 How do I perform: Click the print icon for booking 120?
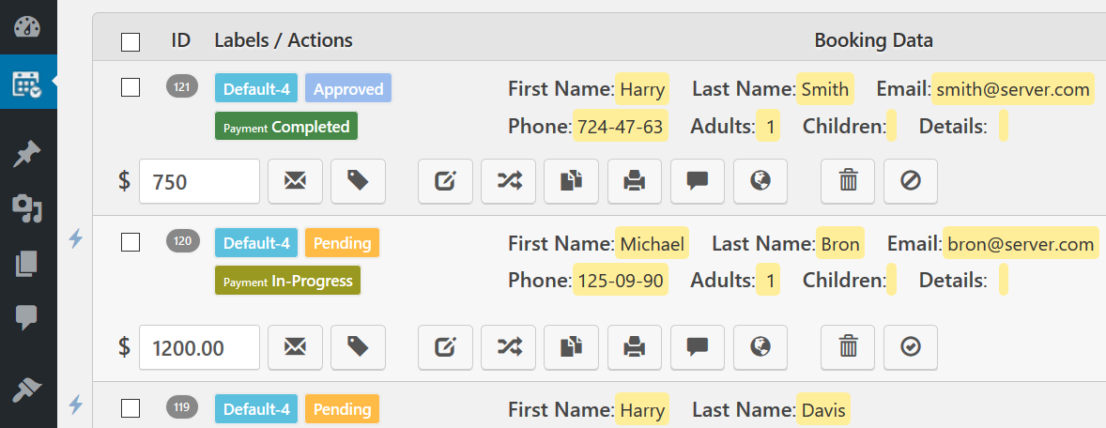pos(635,347)
